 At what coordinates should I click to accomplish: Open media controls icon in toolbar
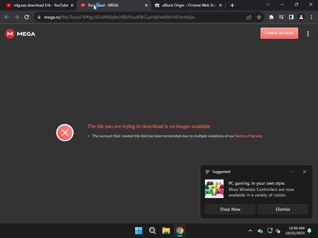click(x=281, y=17)
